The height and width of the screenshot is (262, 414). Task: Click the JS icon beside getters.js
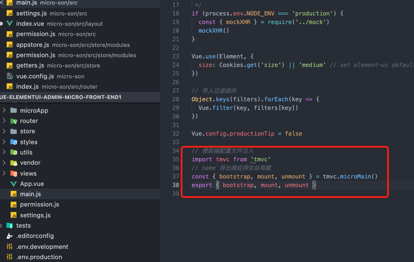(10, 66)
